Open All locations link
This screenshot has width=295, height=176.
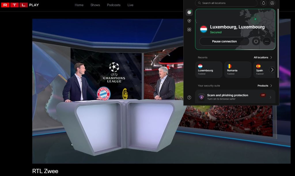[x=263, y=58]
